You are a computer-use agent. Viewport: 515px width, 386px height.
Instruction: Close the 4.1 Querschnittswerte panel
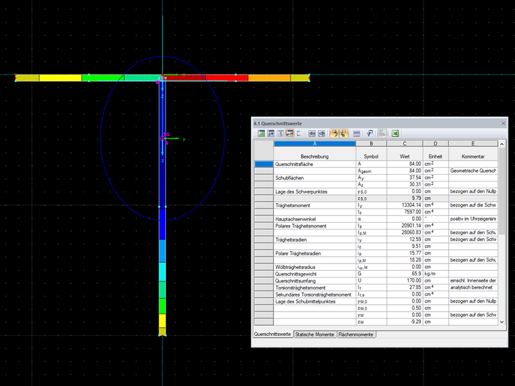tap(503, 123)
